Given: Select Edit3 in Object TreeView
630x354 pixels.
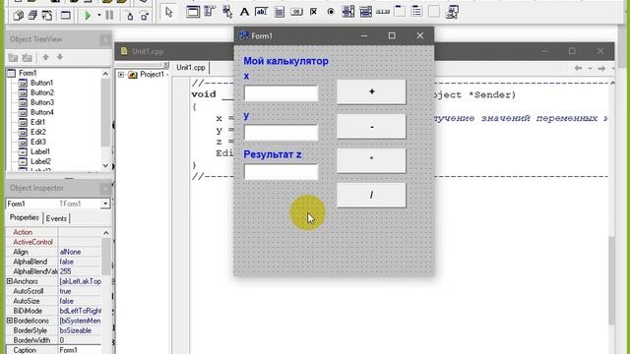Looking at the screenshot, I should [x=37, y=142].
